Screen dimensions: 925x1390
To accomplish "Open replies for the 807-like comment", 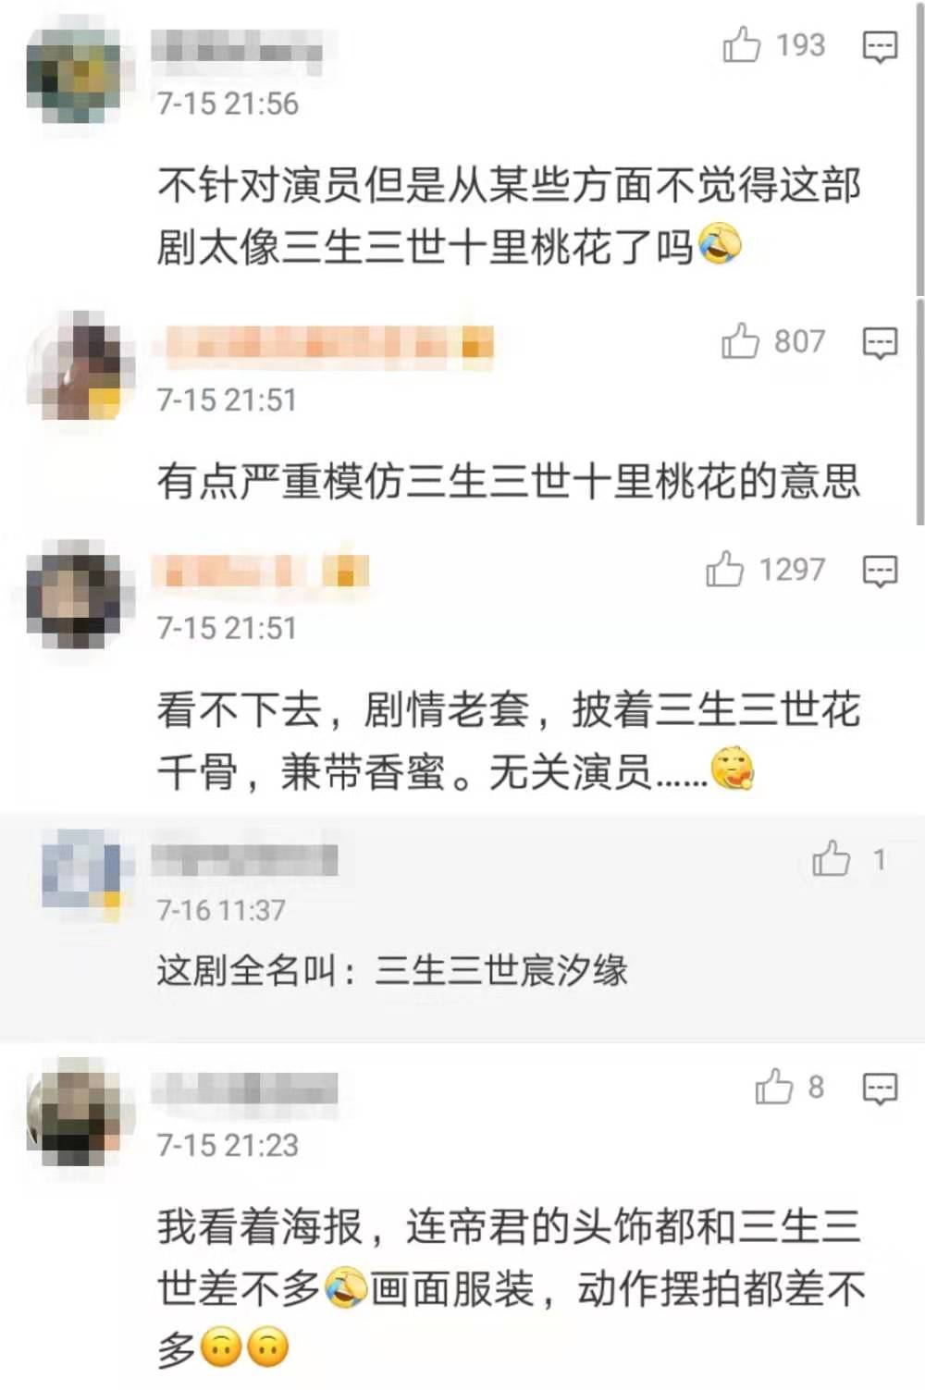I will [x=880, y=343].
